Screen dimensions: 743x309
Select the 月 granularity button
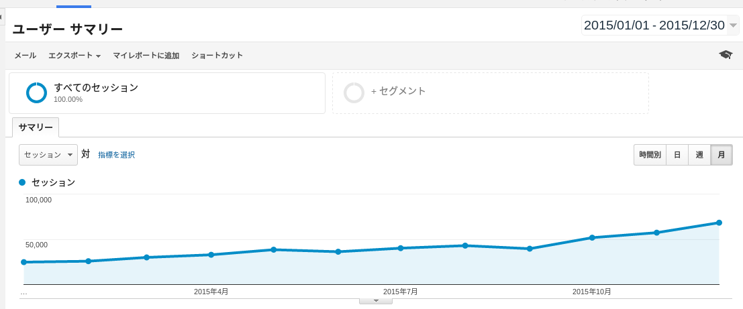722,155
